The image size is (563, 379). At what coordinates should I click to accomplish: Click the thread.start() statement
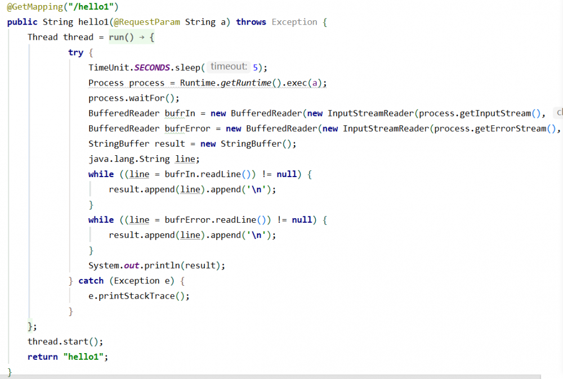[65, 342]
